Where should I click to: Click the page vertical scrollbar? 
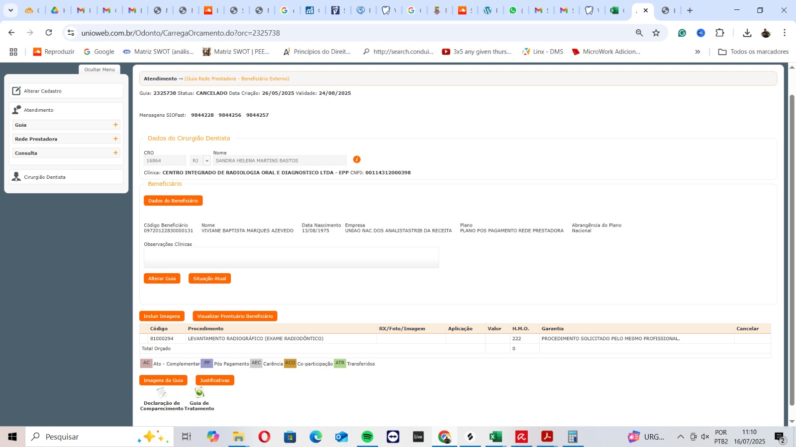click(792, 248)
